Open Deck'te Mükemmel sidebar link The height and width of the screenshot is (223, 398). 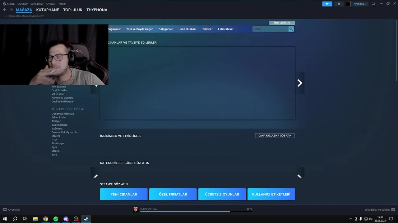pos(63,102)
